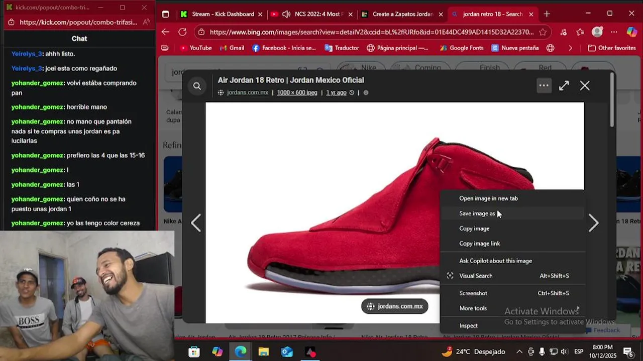Go back using the browser back arrow
The width and height of the screenshot is (643, 361).
(x=165, y=32)
